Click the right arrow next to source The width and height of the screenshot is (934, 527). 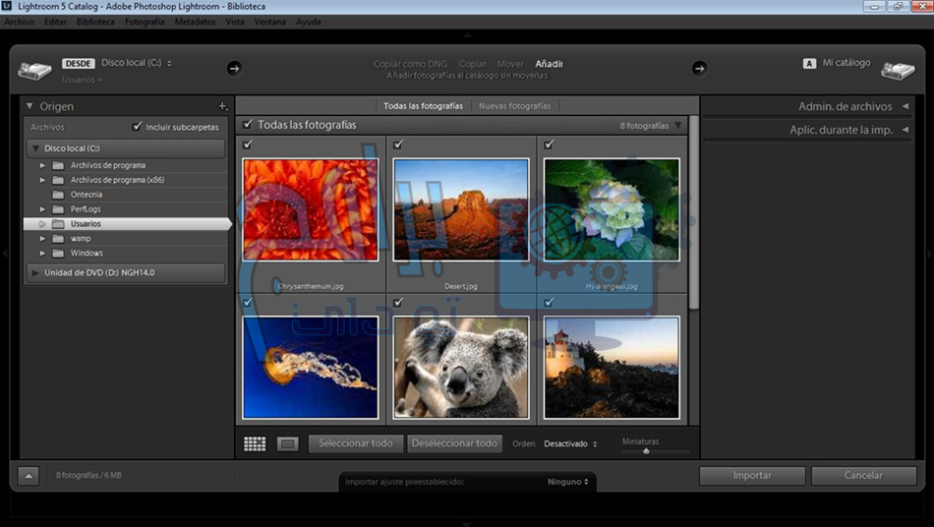tap(234, 68)
